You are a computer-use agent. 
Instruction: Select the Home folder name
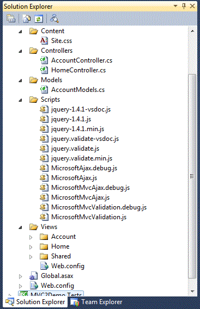[60, 246]
